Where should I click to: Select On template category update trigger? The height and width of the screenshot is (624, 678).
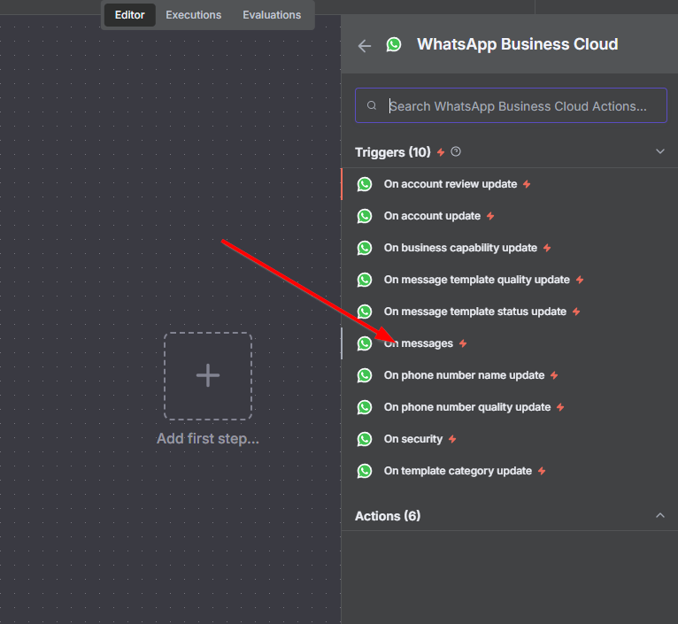tap(510, 471)
